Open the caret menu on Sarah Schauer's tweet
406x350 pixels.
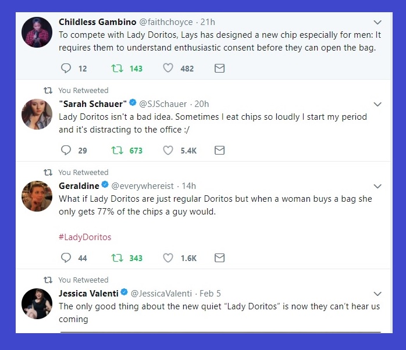(x=377, y=105)
